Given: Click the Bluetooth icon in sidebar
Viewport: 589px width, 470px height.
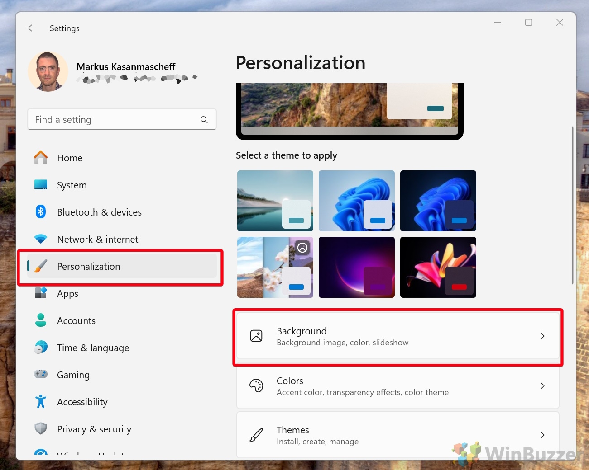Looking at the screenshot, I should click(41, 211).
